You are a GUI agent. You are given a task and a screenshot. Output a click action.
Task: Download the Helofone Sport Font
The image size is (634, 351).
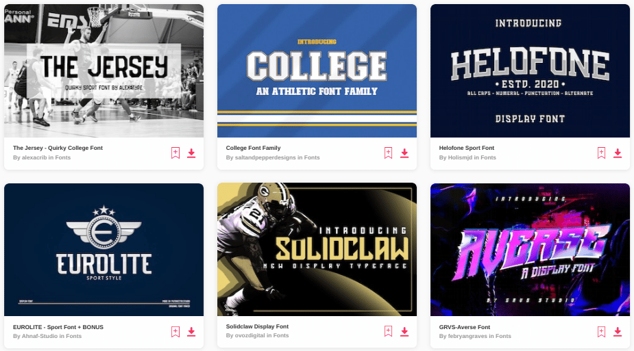[x=618, y=153]
